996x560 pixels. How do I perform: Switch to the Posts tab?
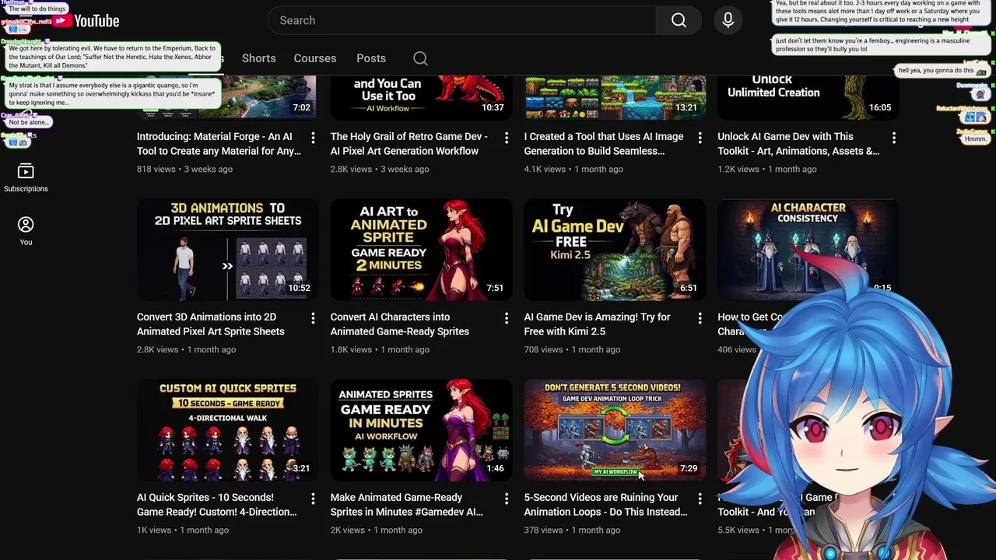(x=371, y=58)
